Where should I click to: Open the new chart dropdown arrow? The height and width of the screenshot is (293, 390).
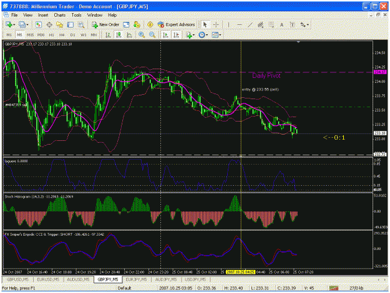[14, 24]
